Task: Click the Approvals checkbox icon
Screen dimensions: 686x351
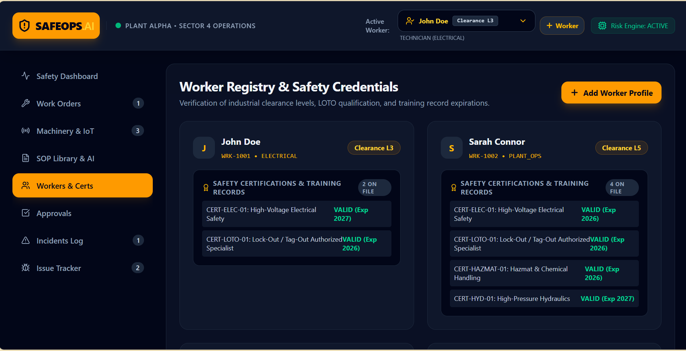Action: 26,213
